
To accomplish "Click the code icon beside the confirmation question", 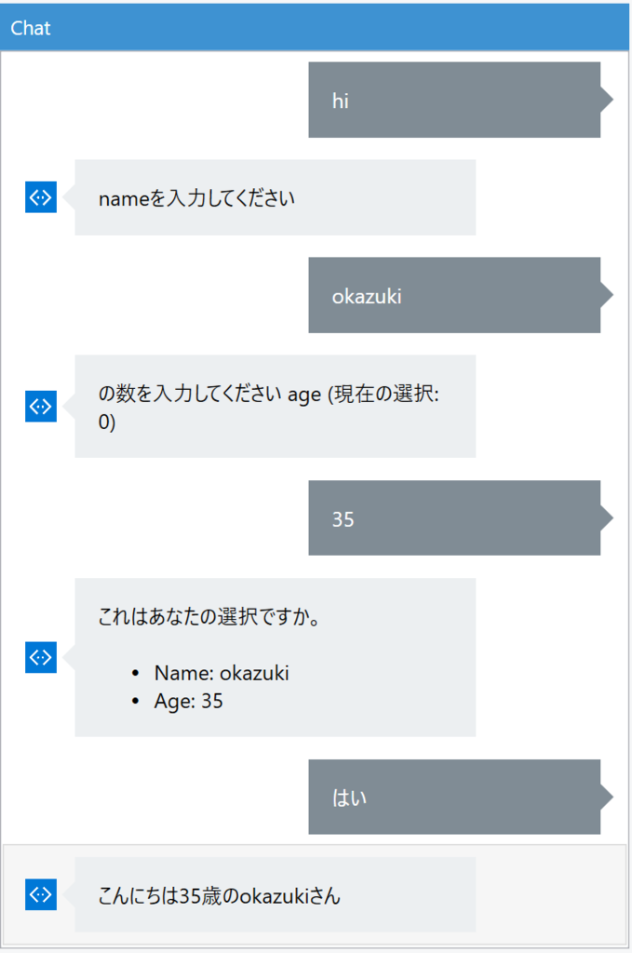I will click(x=40, y=658).
